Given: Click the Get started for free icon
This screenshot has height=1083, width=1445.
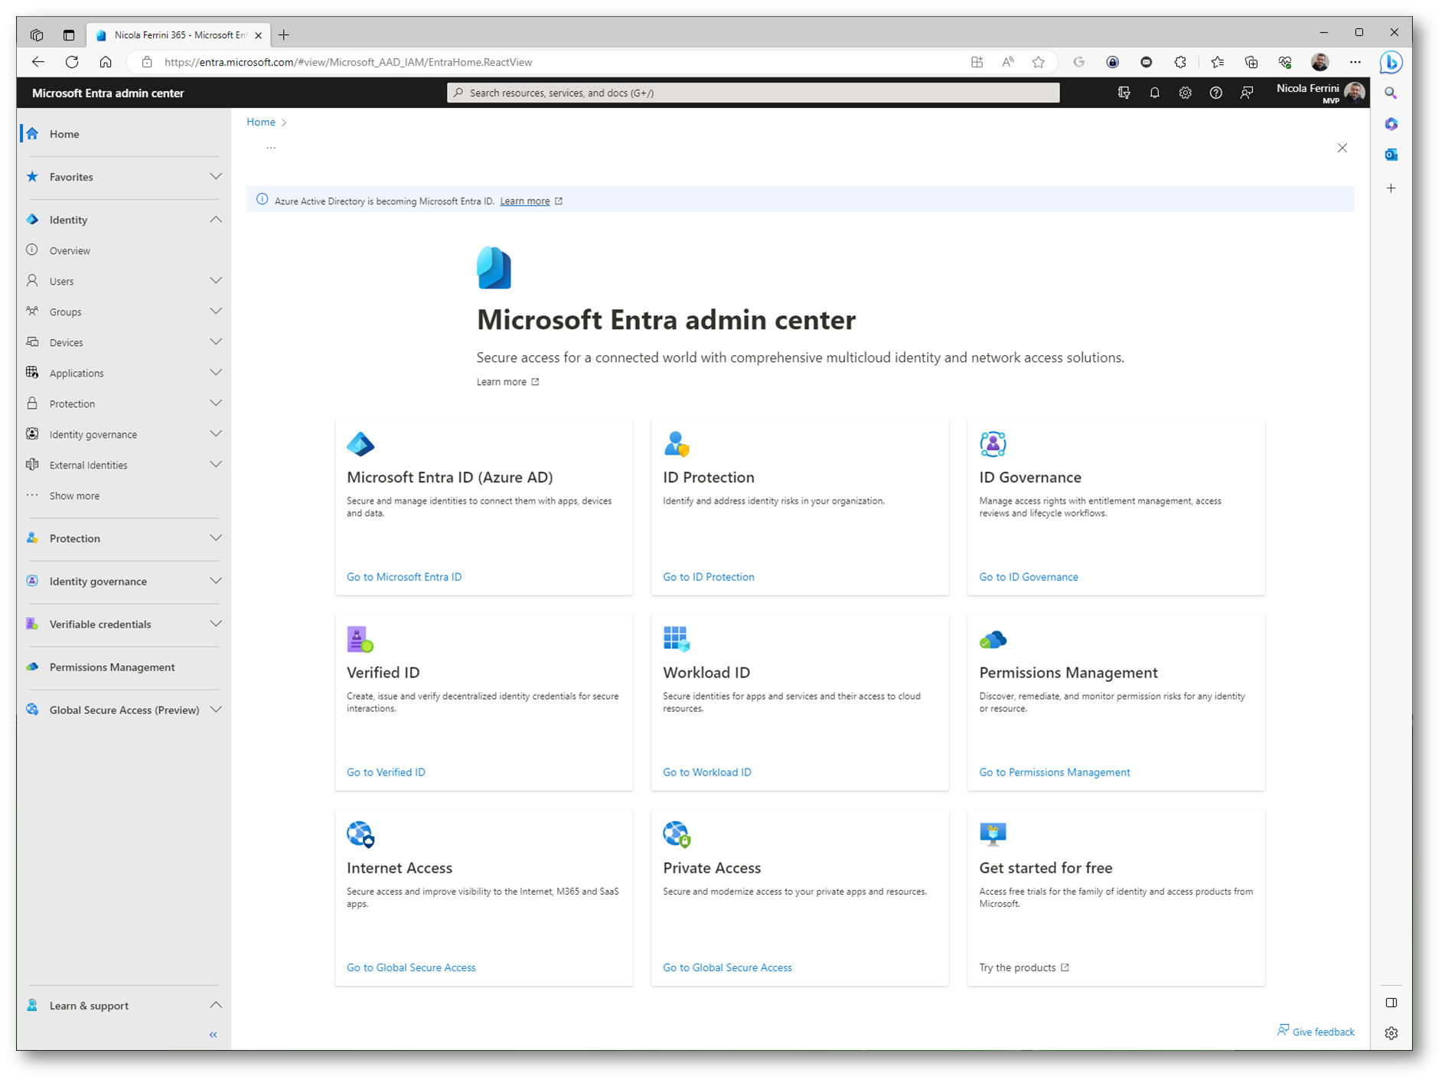Looking at the screenshot, I should (x=993, y=834).
